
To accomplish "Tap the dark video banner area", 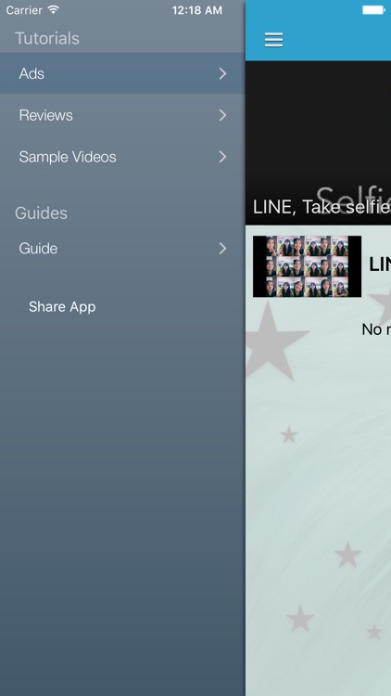I will pos(318,143).
